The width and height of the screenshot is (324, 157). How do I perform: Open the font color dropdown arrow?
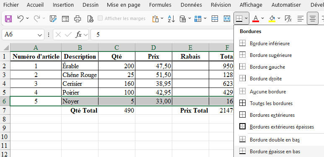[x=263, y=18]
